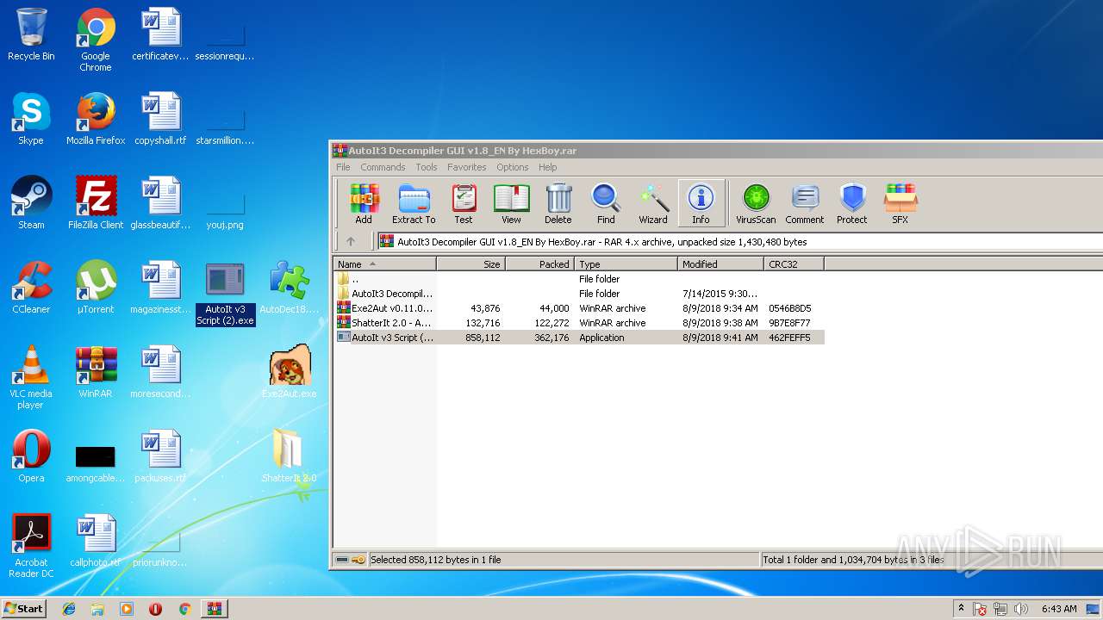Image resolution: width=1103 pixels, height=620 pixels.
Task: Select youj.png desktop file
Action: pyautogui.click(x=225, y=211)
